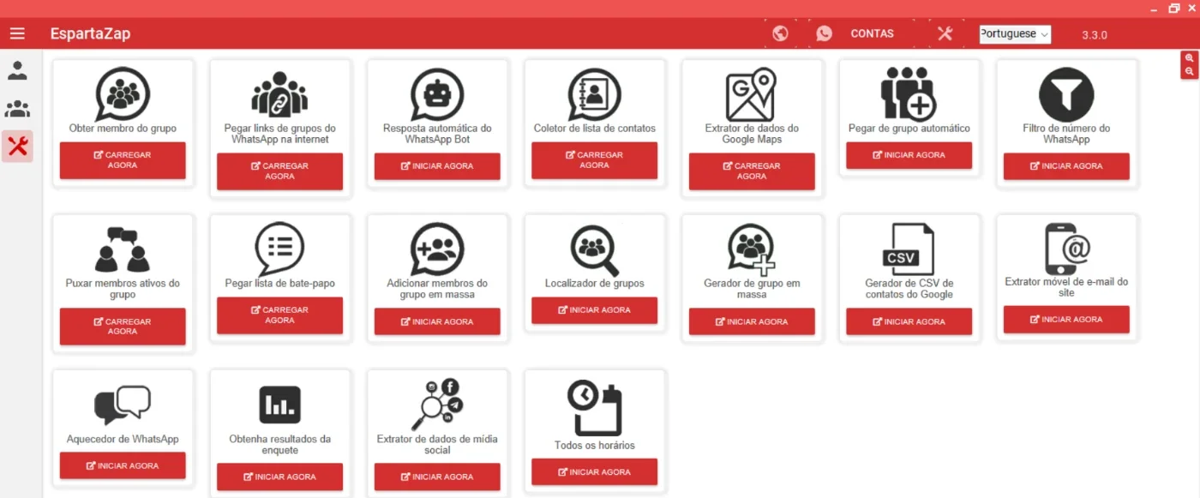
Task: Click the Extrator móvel de e-mail icon
Action: pos(1066,249)
